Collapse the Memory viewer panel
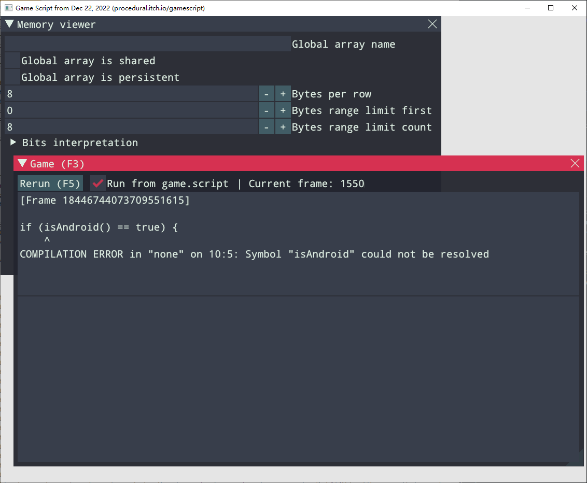587x483 pixels. (9, 24)
